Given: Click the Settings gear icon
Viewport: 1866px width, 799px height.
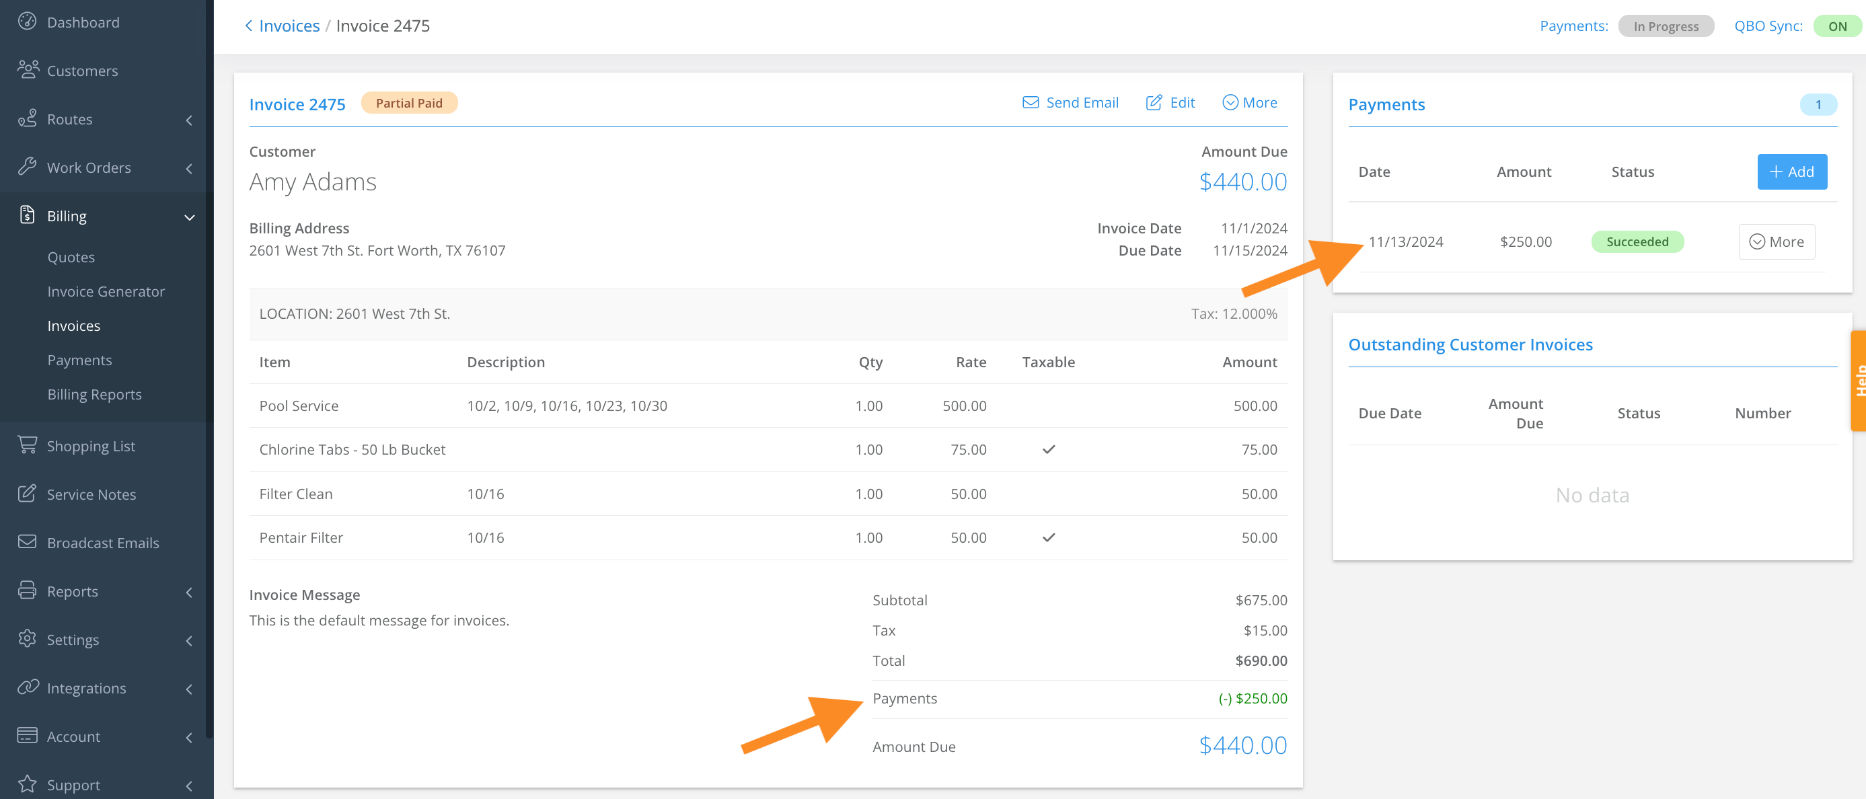Looking at the screenshot, I should point(27,639).
